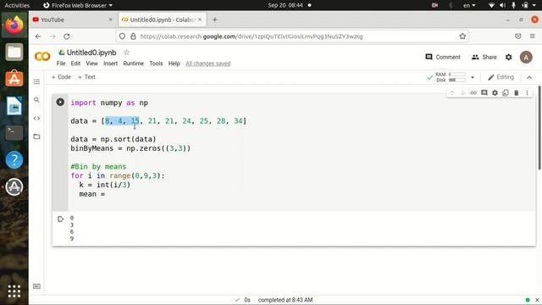Open the Help menu

click(174, 64)
